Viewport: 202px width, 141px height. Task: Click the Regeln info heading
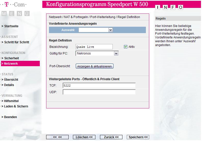pyautogui.click(x=160, y=19)
